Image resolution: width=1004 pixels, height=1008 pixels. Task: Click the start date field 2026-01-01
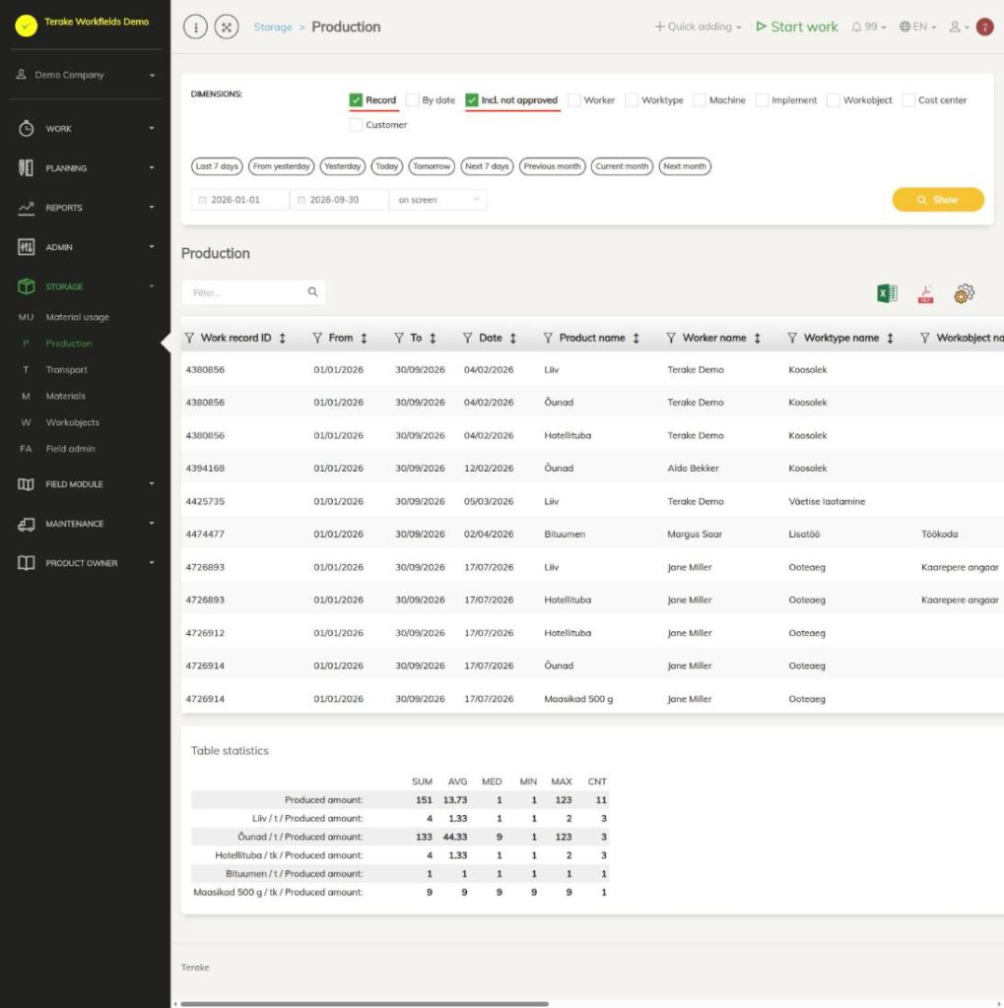pos(240,200)
